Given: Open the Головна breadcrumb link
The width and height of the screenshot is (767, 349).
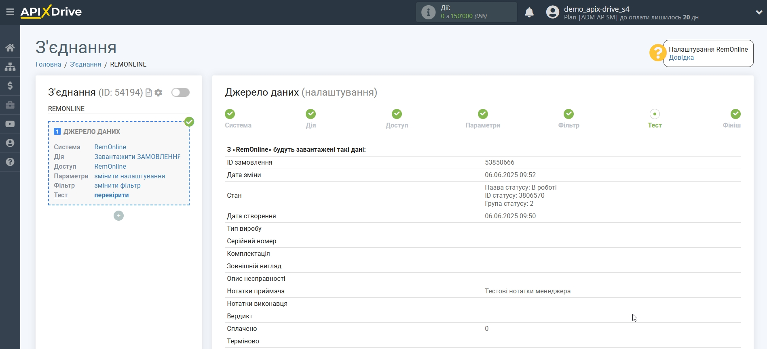Looking at the screenshot, I should [x=49, y=64].
